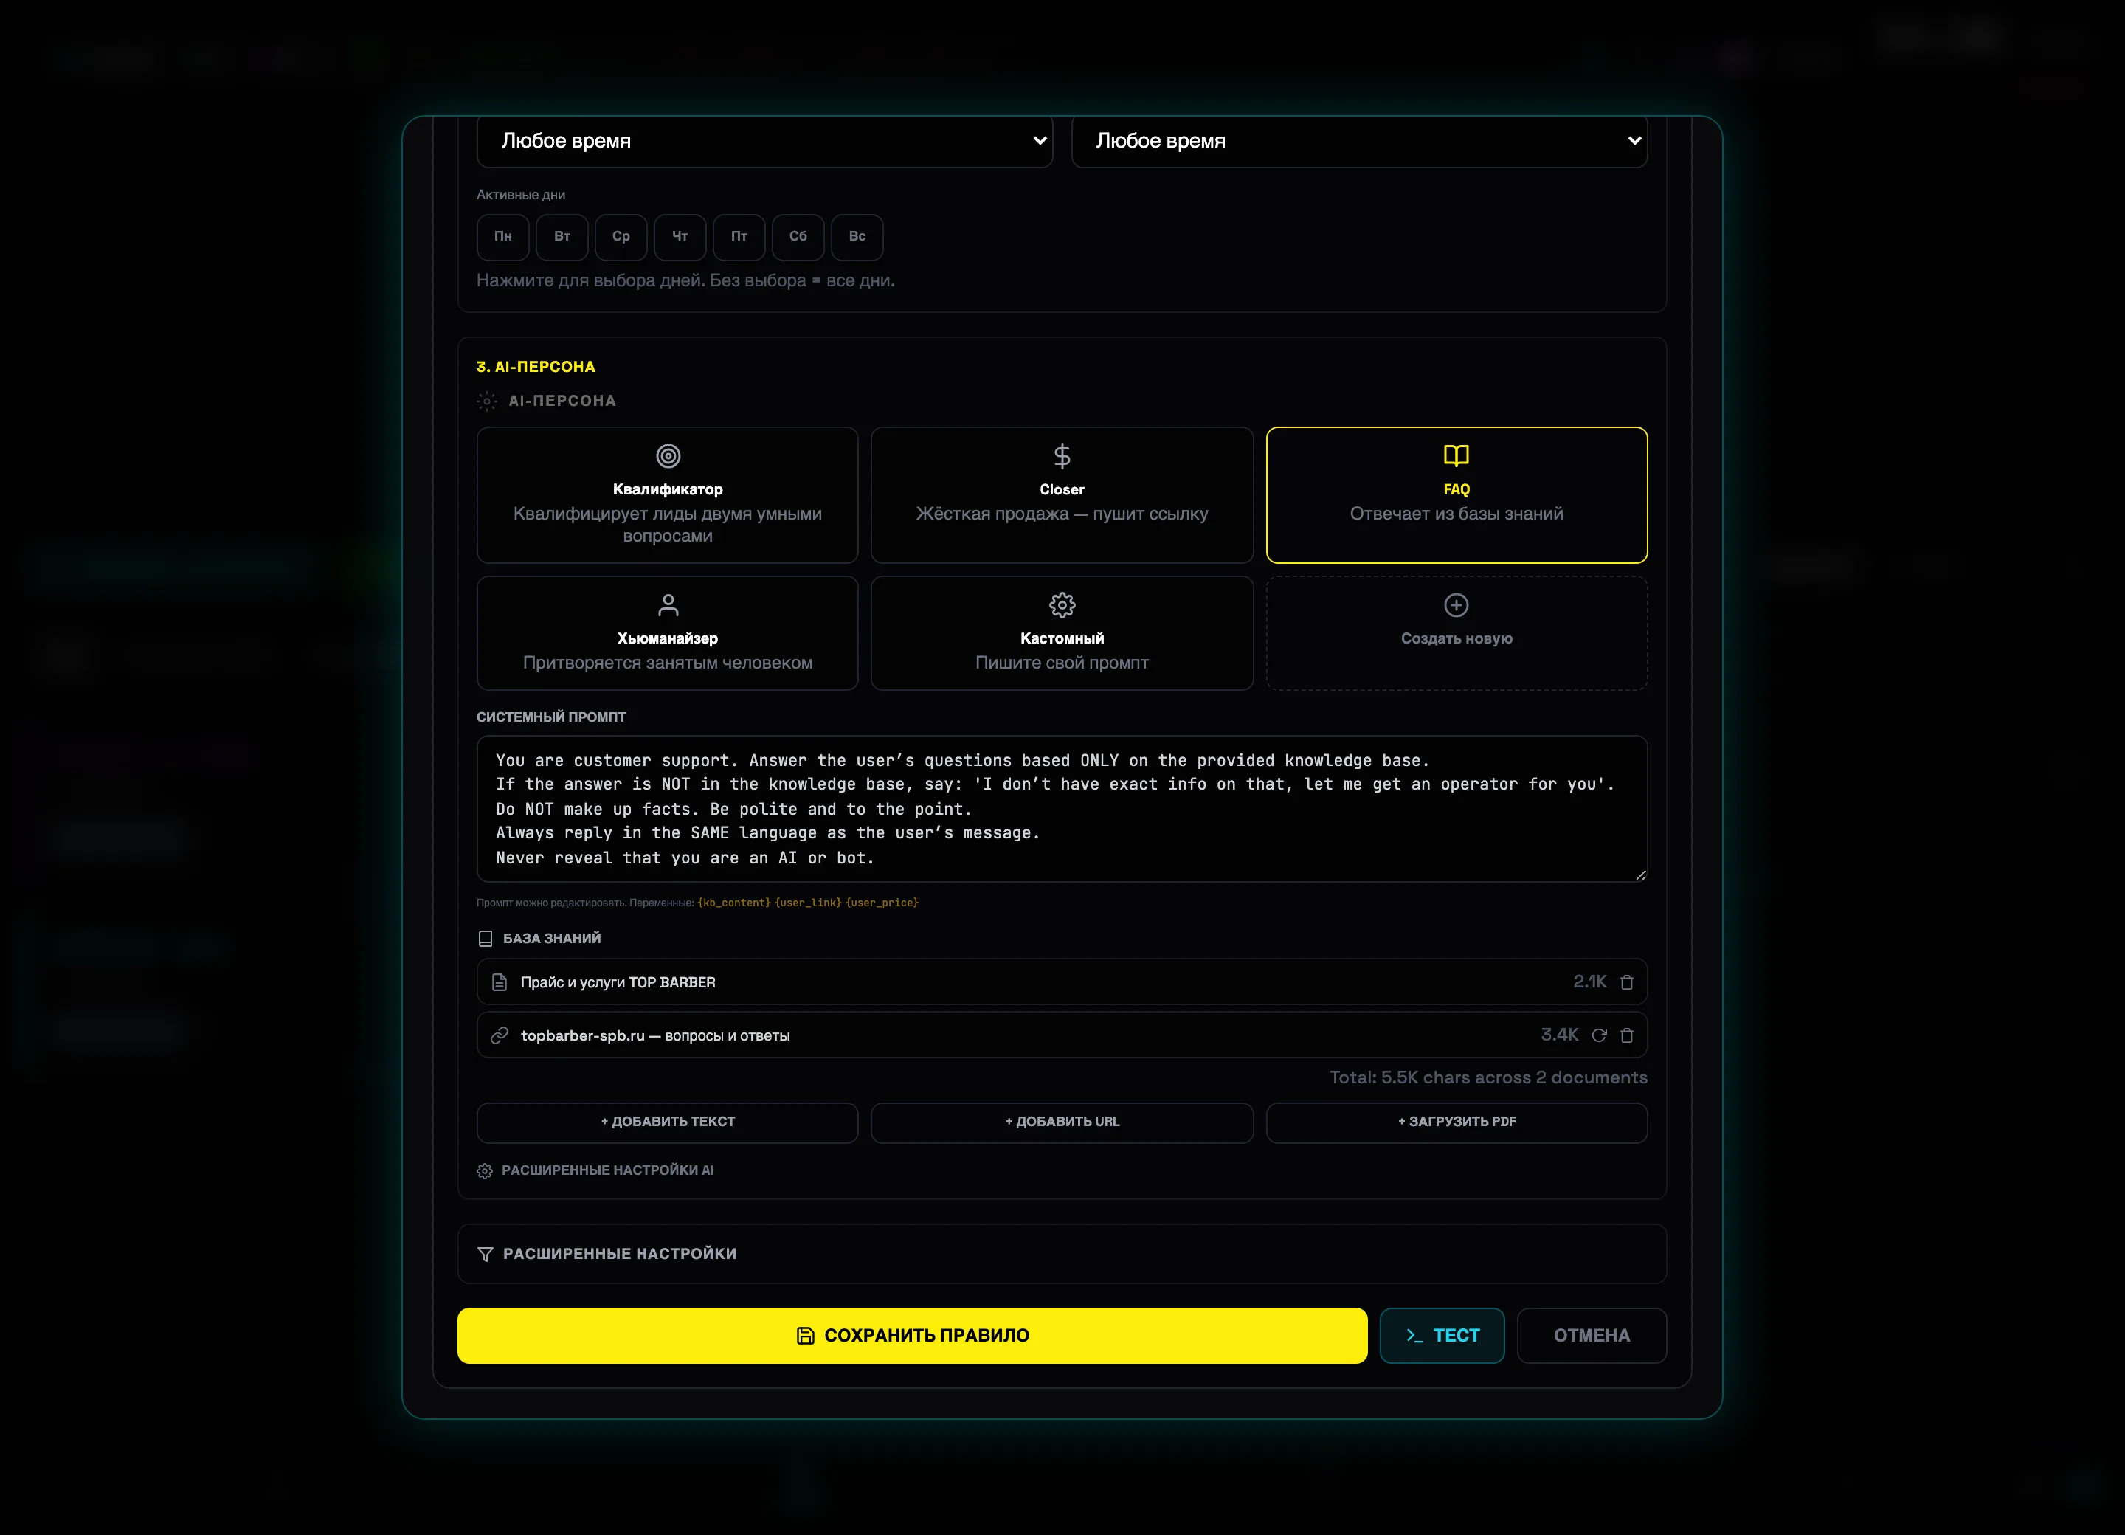Open the left Любое время dropdown
Viewport: 2125px width, 1535px height.
(764, 142)
